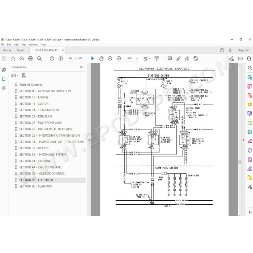Screen dimensions: 253x253
Task: Click the 69% zoom value field
Action: pos(130,59)
